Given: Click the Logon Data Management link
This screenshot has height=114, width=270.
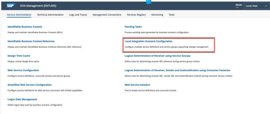Looking at the screenshot, I should point(22,100).
